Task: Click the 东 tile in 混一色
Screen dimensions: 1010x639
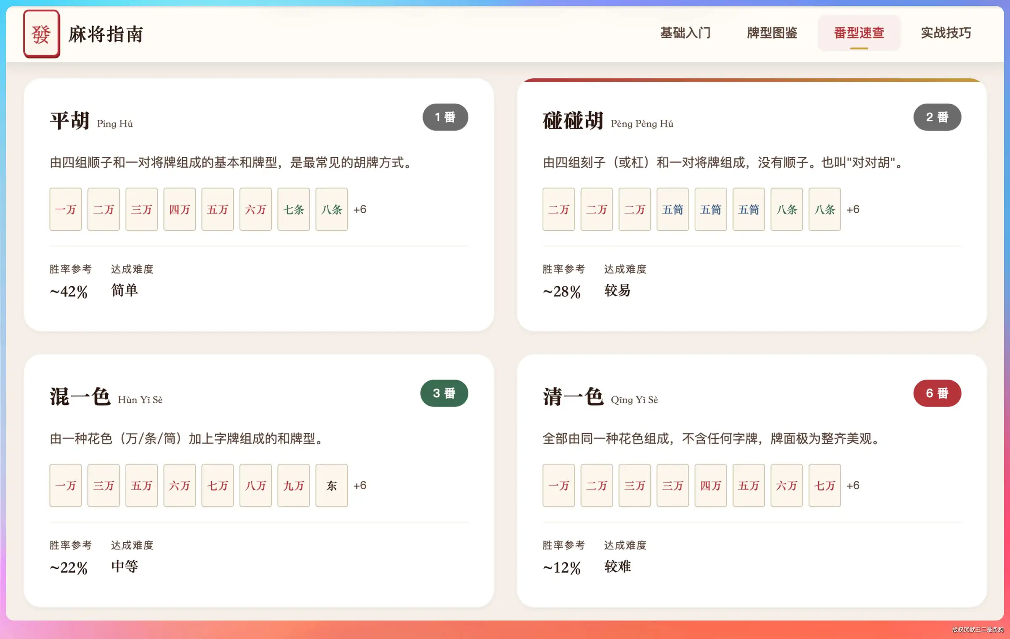Action: point(332,486)
